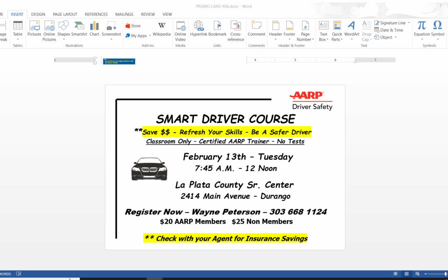This screenshot has height=280, width=448.
Task: Click the '7:45 A.M. – 12 Noon' line
Action: point(236,168)
